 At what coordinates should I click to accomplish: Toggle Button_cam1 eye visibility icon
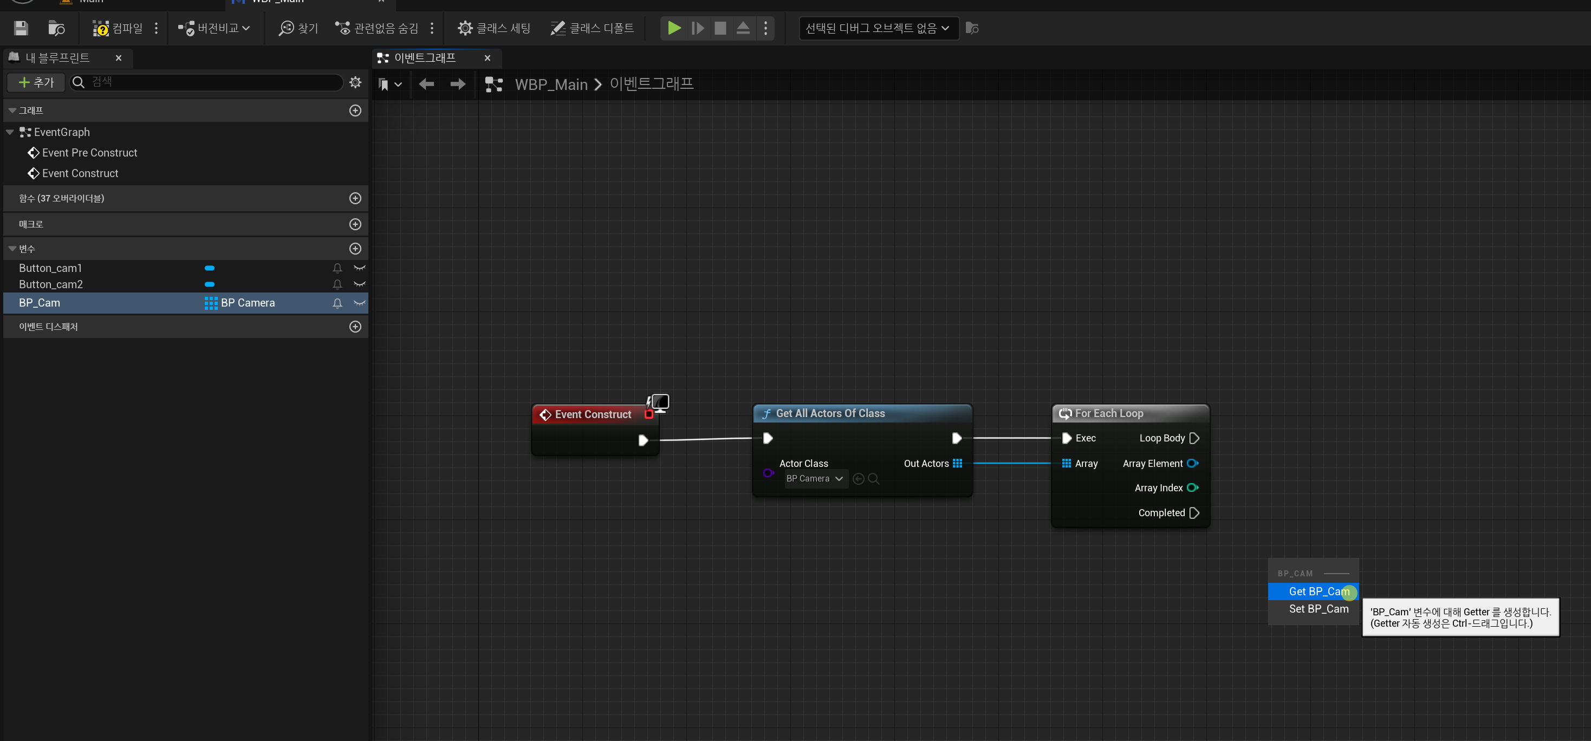(x=360, y=268)
